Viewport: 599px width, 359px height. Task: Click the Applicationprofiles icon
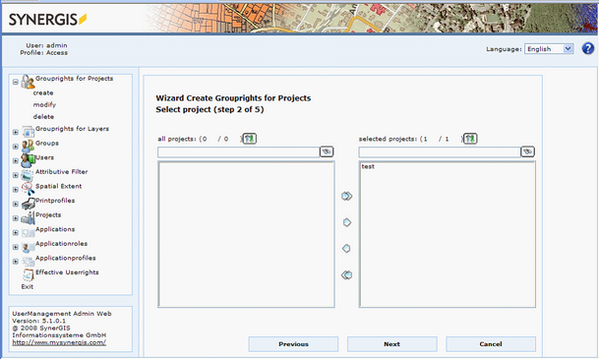[28, 262]
